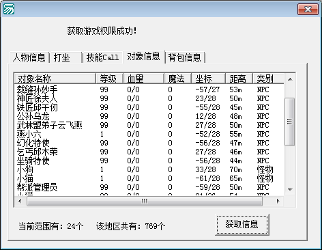Image resolution: width=322 pixels, height=250 pixels.
Task: Click the vertical scrollbar thumb
Action: coord(289,122)
